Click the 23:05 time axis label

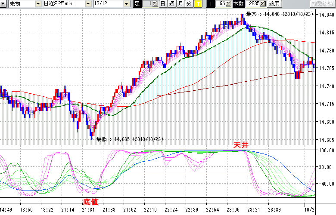[233, 210]
